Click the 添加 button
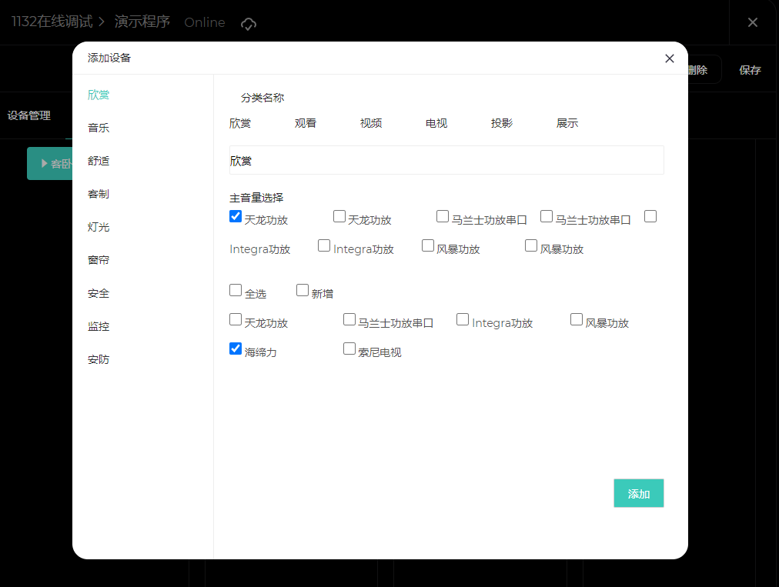The image size is (779, 587). (638, 493)
